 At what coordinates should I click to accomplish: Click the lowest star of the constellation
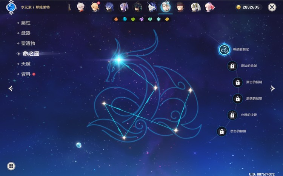(x=124, y=138)
